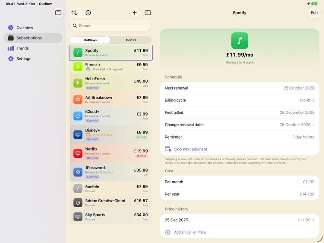Screen dimensions: 324x243
Task: Click the Per month £11.99 value
Action: 309,182
